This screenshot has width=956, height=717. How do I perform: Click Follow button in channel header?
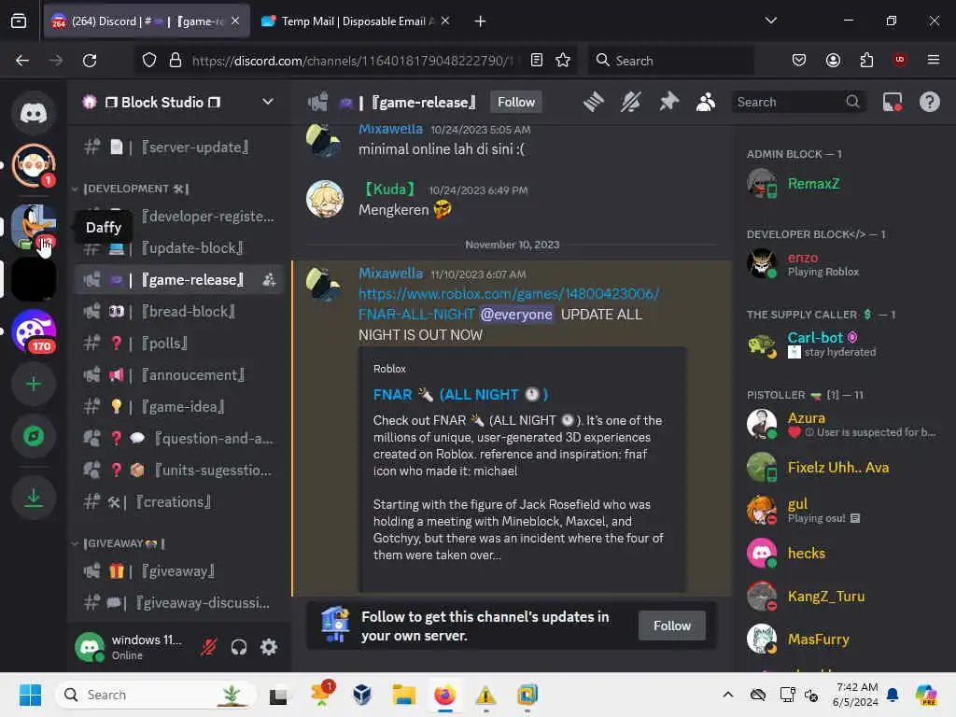click(515, 103)
